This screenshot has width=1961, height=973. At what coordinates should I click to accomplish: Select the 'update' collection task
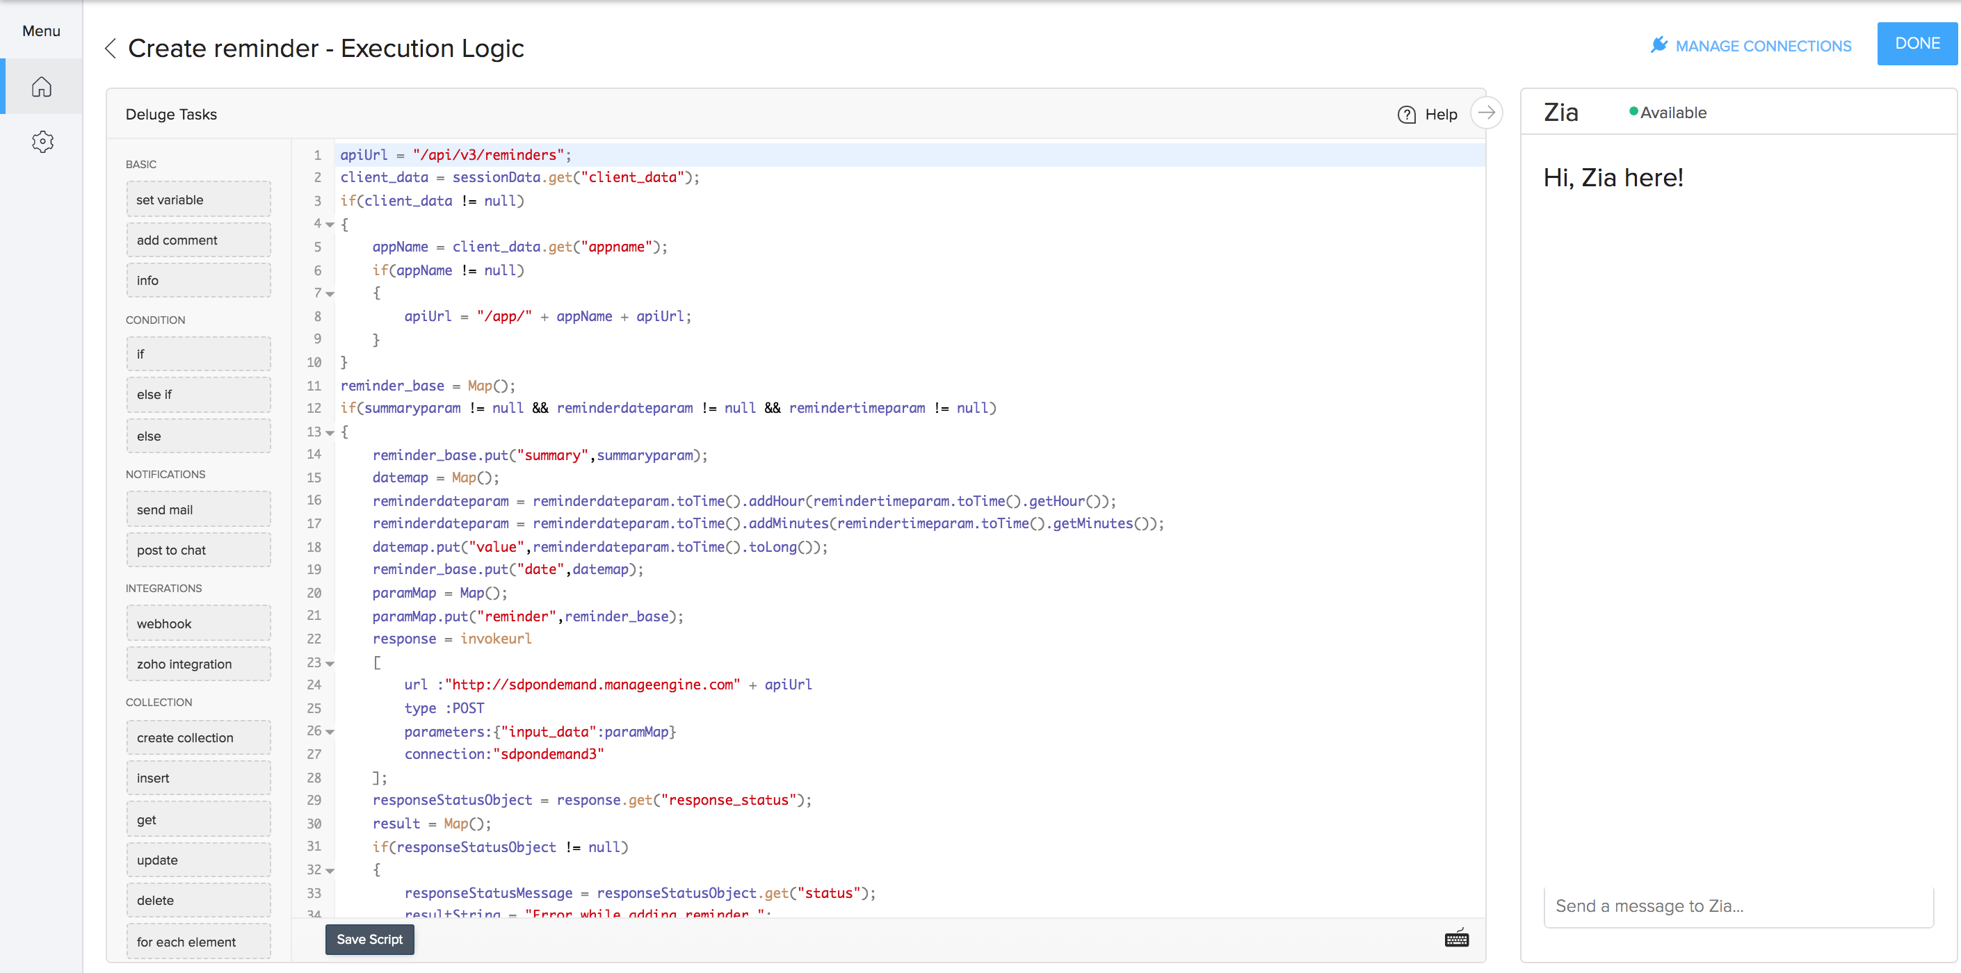[199, 860]
